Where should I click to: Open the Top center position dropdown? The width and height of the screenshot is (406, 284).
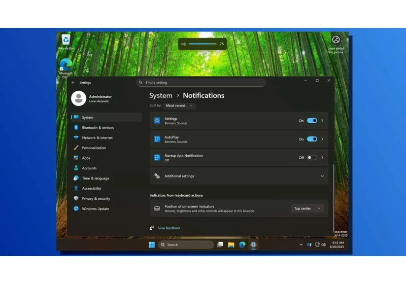tap(308, 208)
